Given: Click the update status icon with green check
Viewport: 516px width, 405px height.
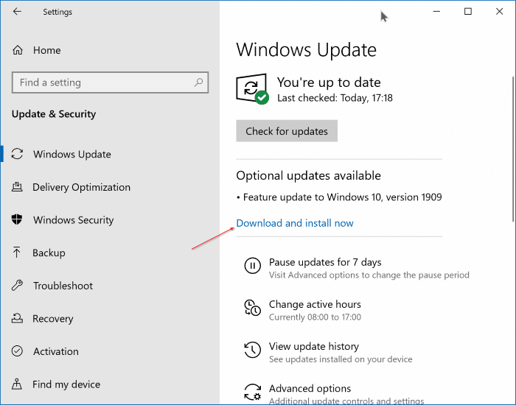Looking at the screenshot, I should pos(252,89).
